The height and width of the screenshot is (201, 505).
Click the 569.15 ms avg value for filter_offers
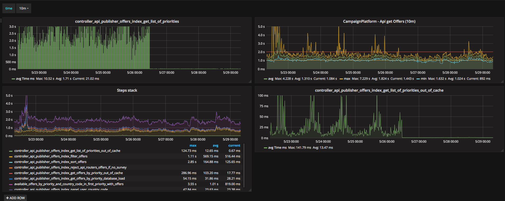coord(211,156)
